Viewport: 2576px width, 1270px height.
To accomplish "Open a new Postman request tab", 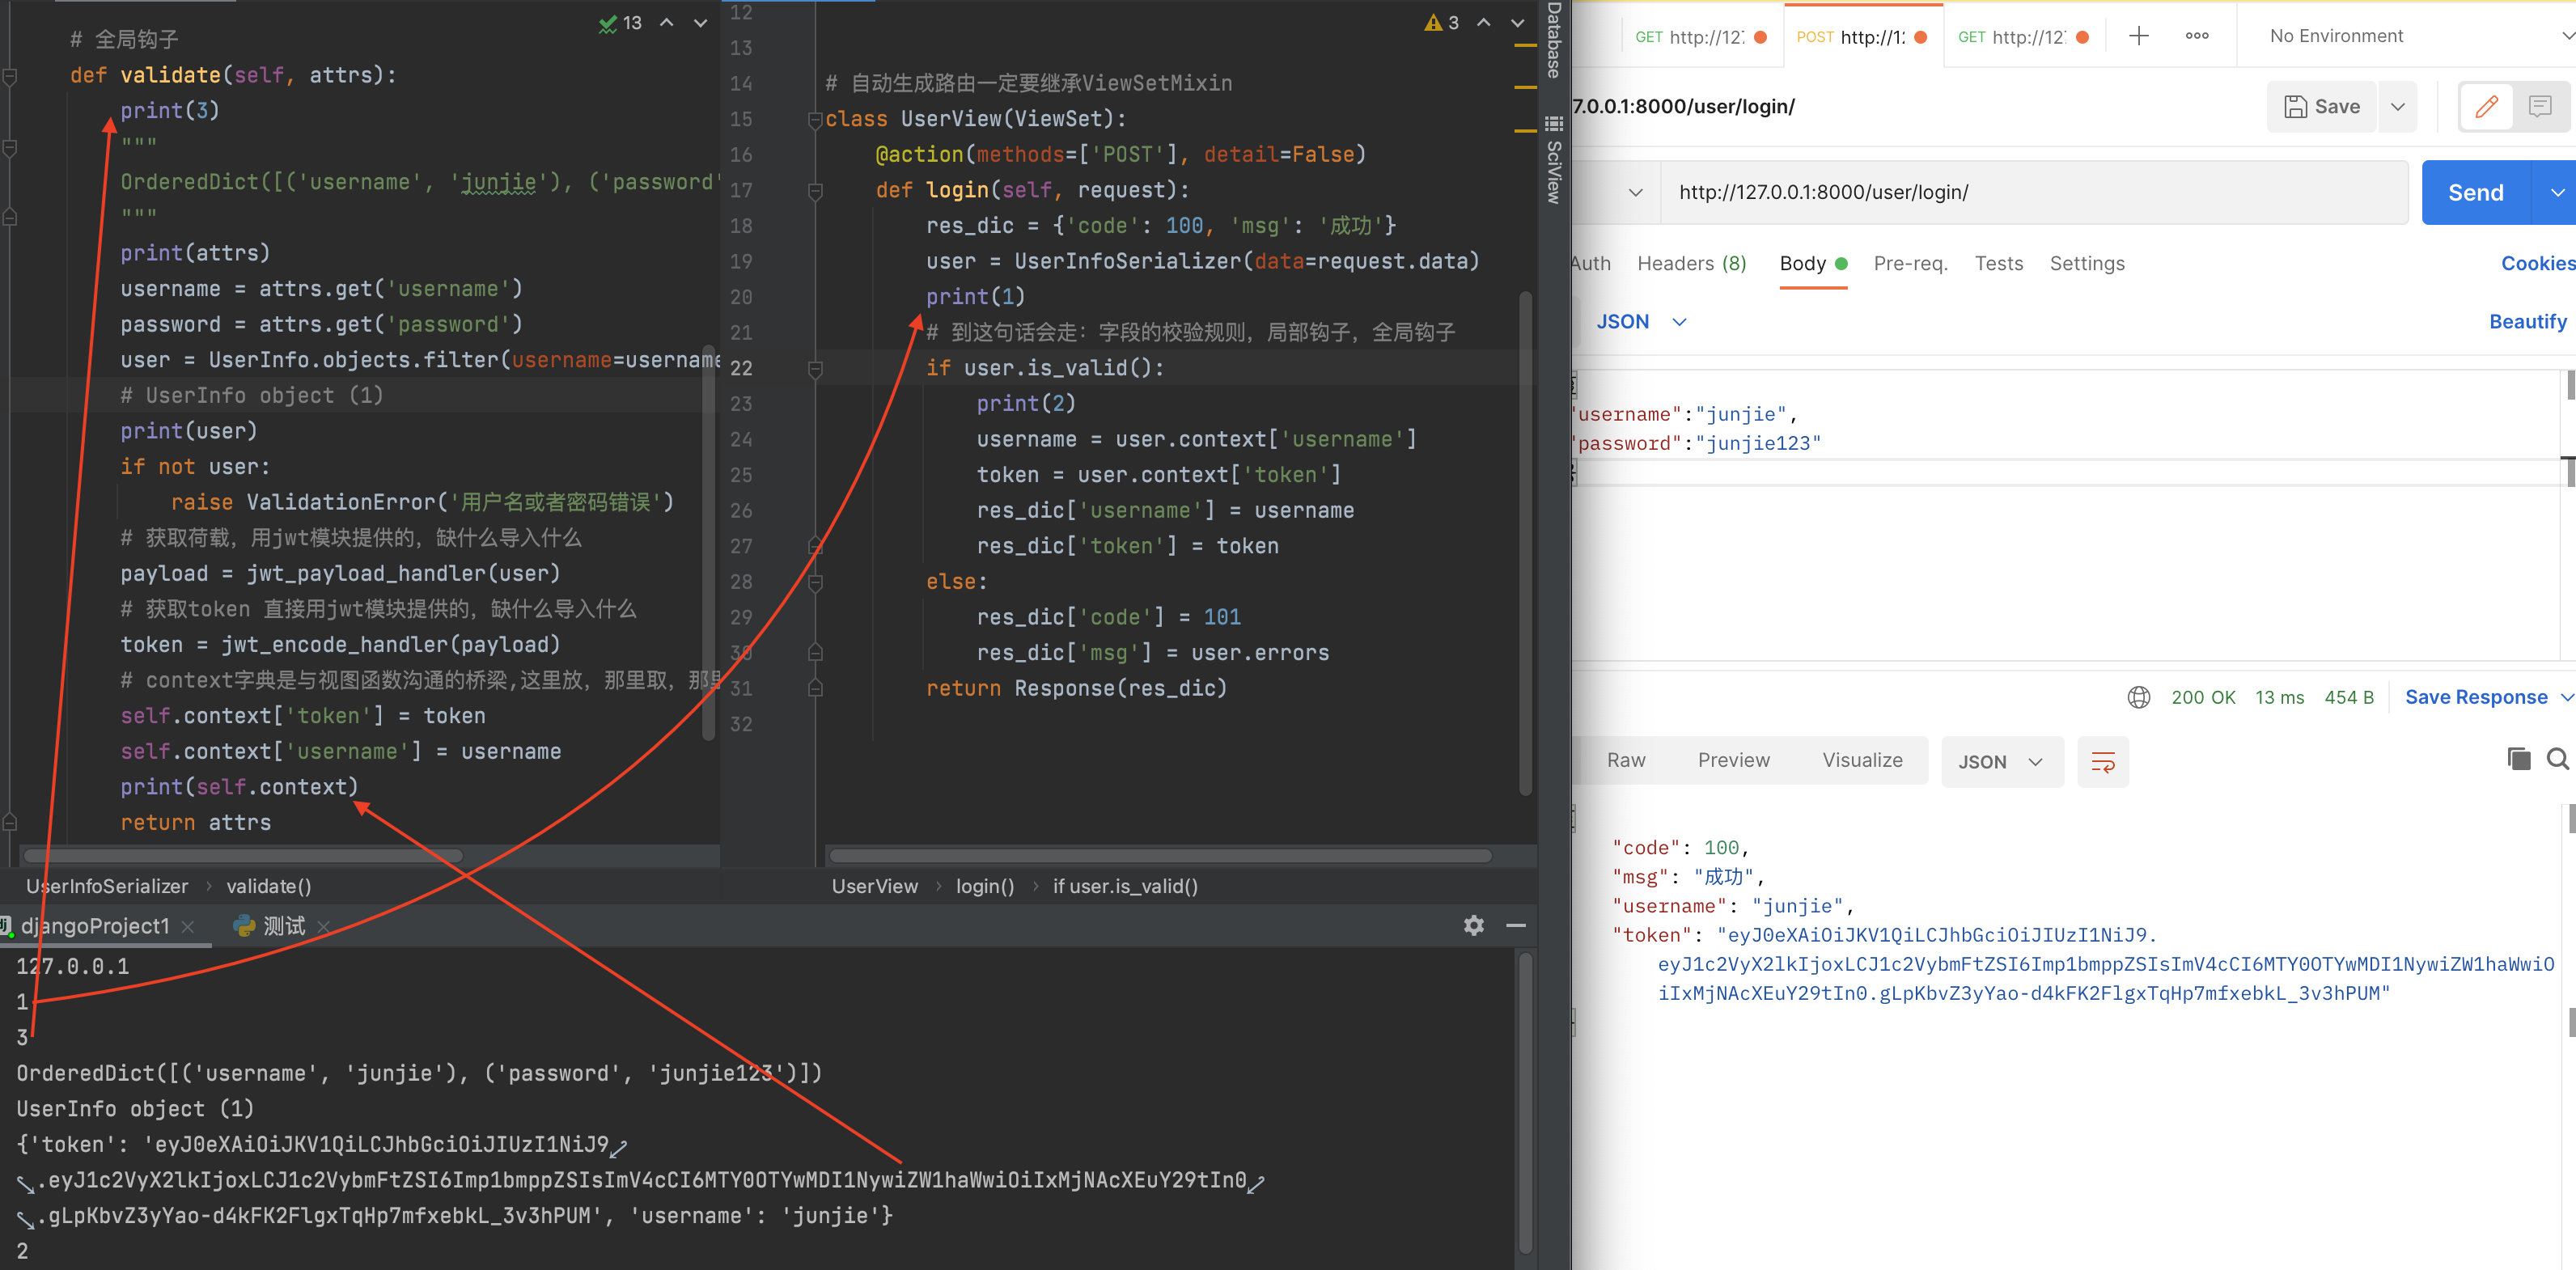I will pyautogui.click(x=2138, y=37).
